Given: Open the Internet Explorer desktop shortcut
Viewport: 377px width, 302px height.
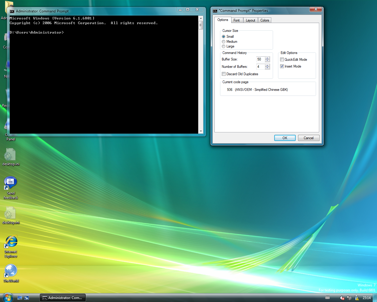Looking at the screenshot, I should click(11, 242).
